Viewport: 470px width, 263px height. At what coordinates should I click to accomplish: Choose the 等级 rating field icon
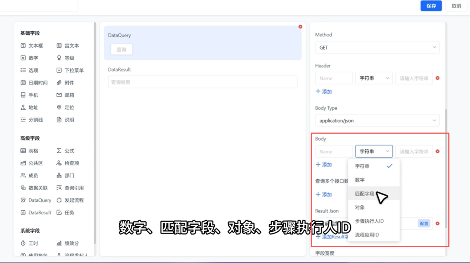[x=59, y=58]
